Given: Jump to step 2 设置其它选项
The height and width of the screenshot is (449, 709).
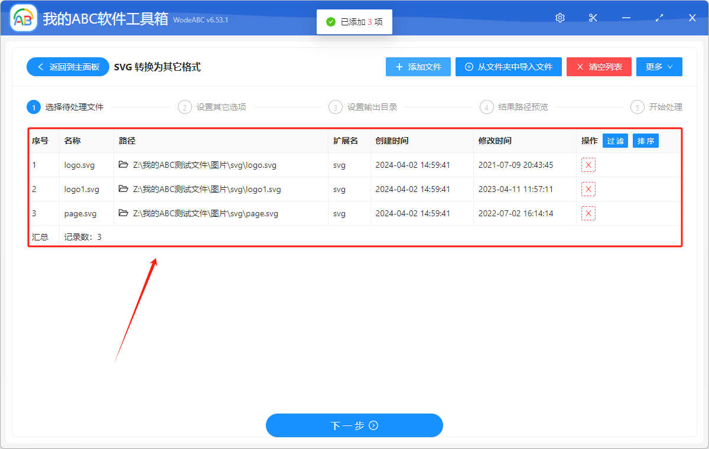Looking at the screenshot, I should pos(213,107).
